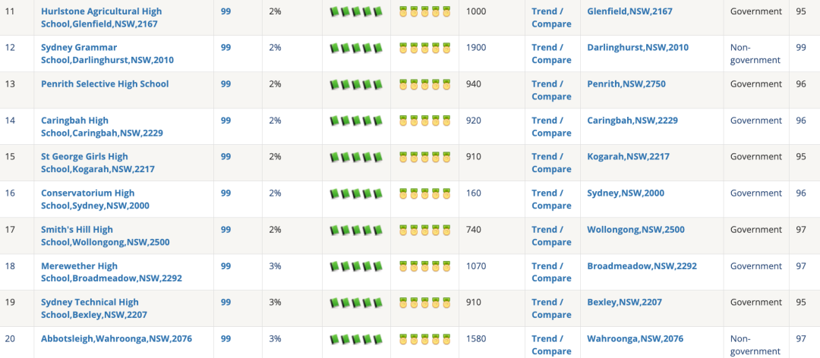Open Trend / Compare for Hurlstone Agricultural
The height and width of the screenshot is (358, 820).
pyautogui.click(x=551, y=17)
